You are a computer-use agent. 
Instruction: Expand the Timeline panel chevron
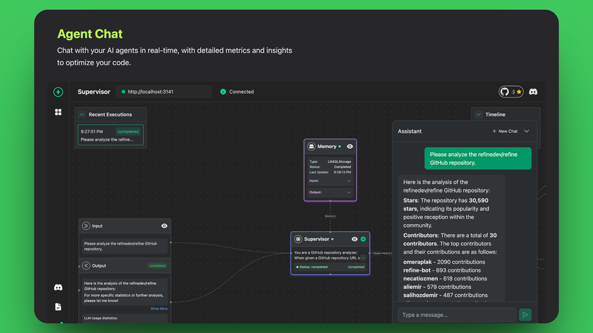(x=479, y=115)
